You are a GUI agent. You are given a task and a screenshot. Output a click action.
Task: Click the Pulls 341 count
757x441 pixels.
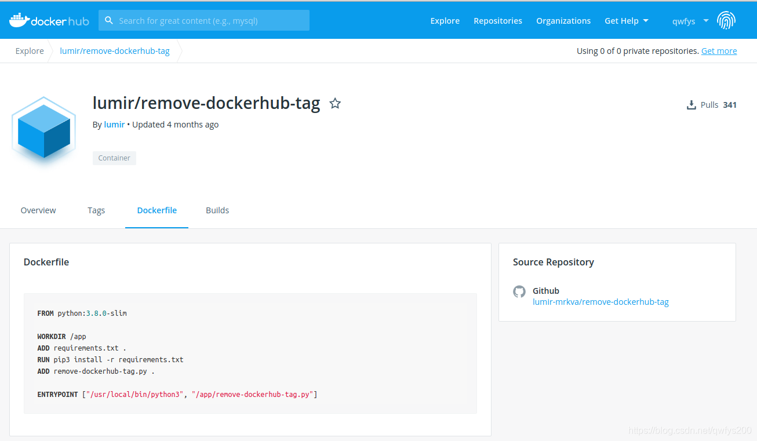pyautogui.click(x=719, y=105)
